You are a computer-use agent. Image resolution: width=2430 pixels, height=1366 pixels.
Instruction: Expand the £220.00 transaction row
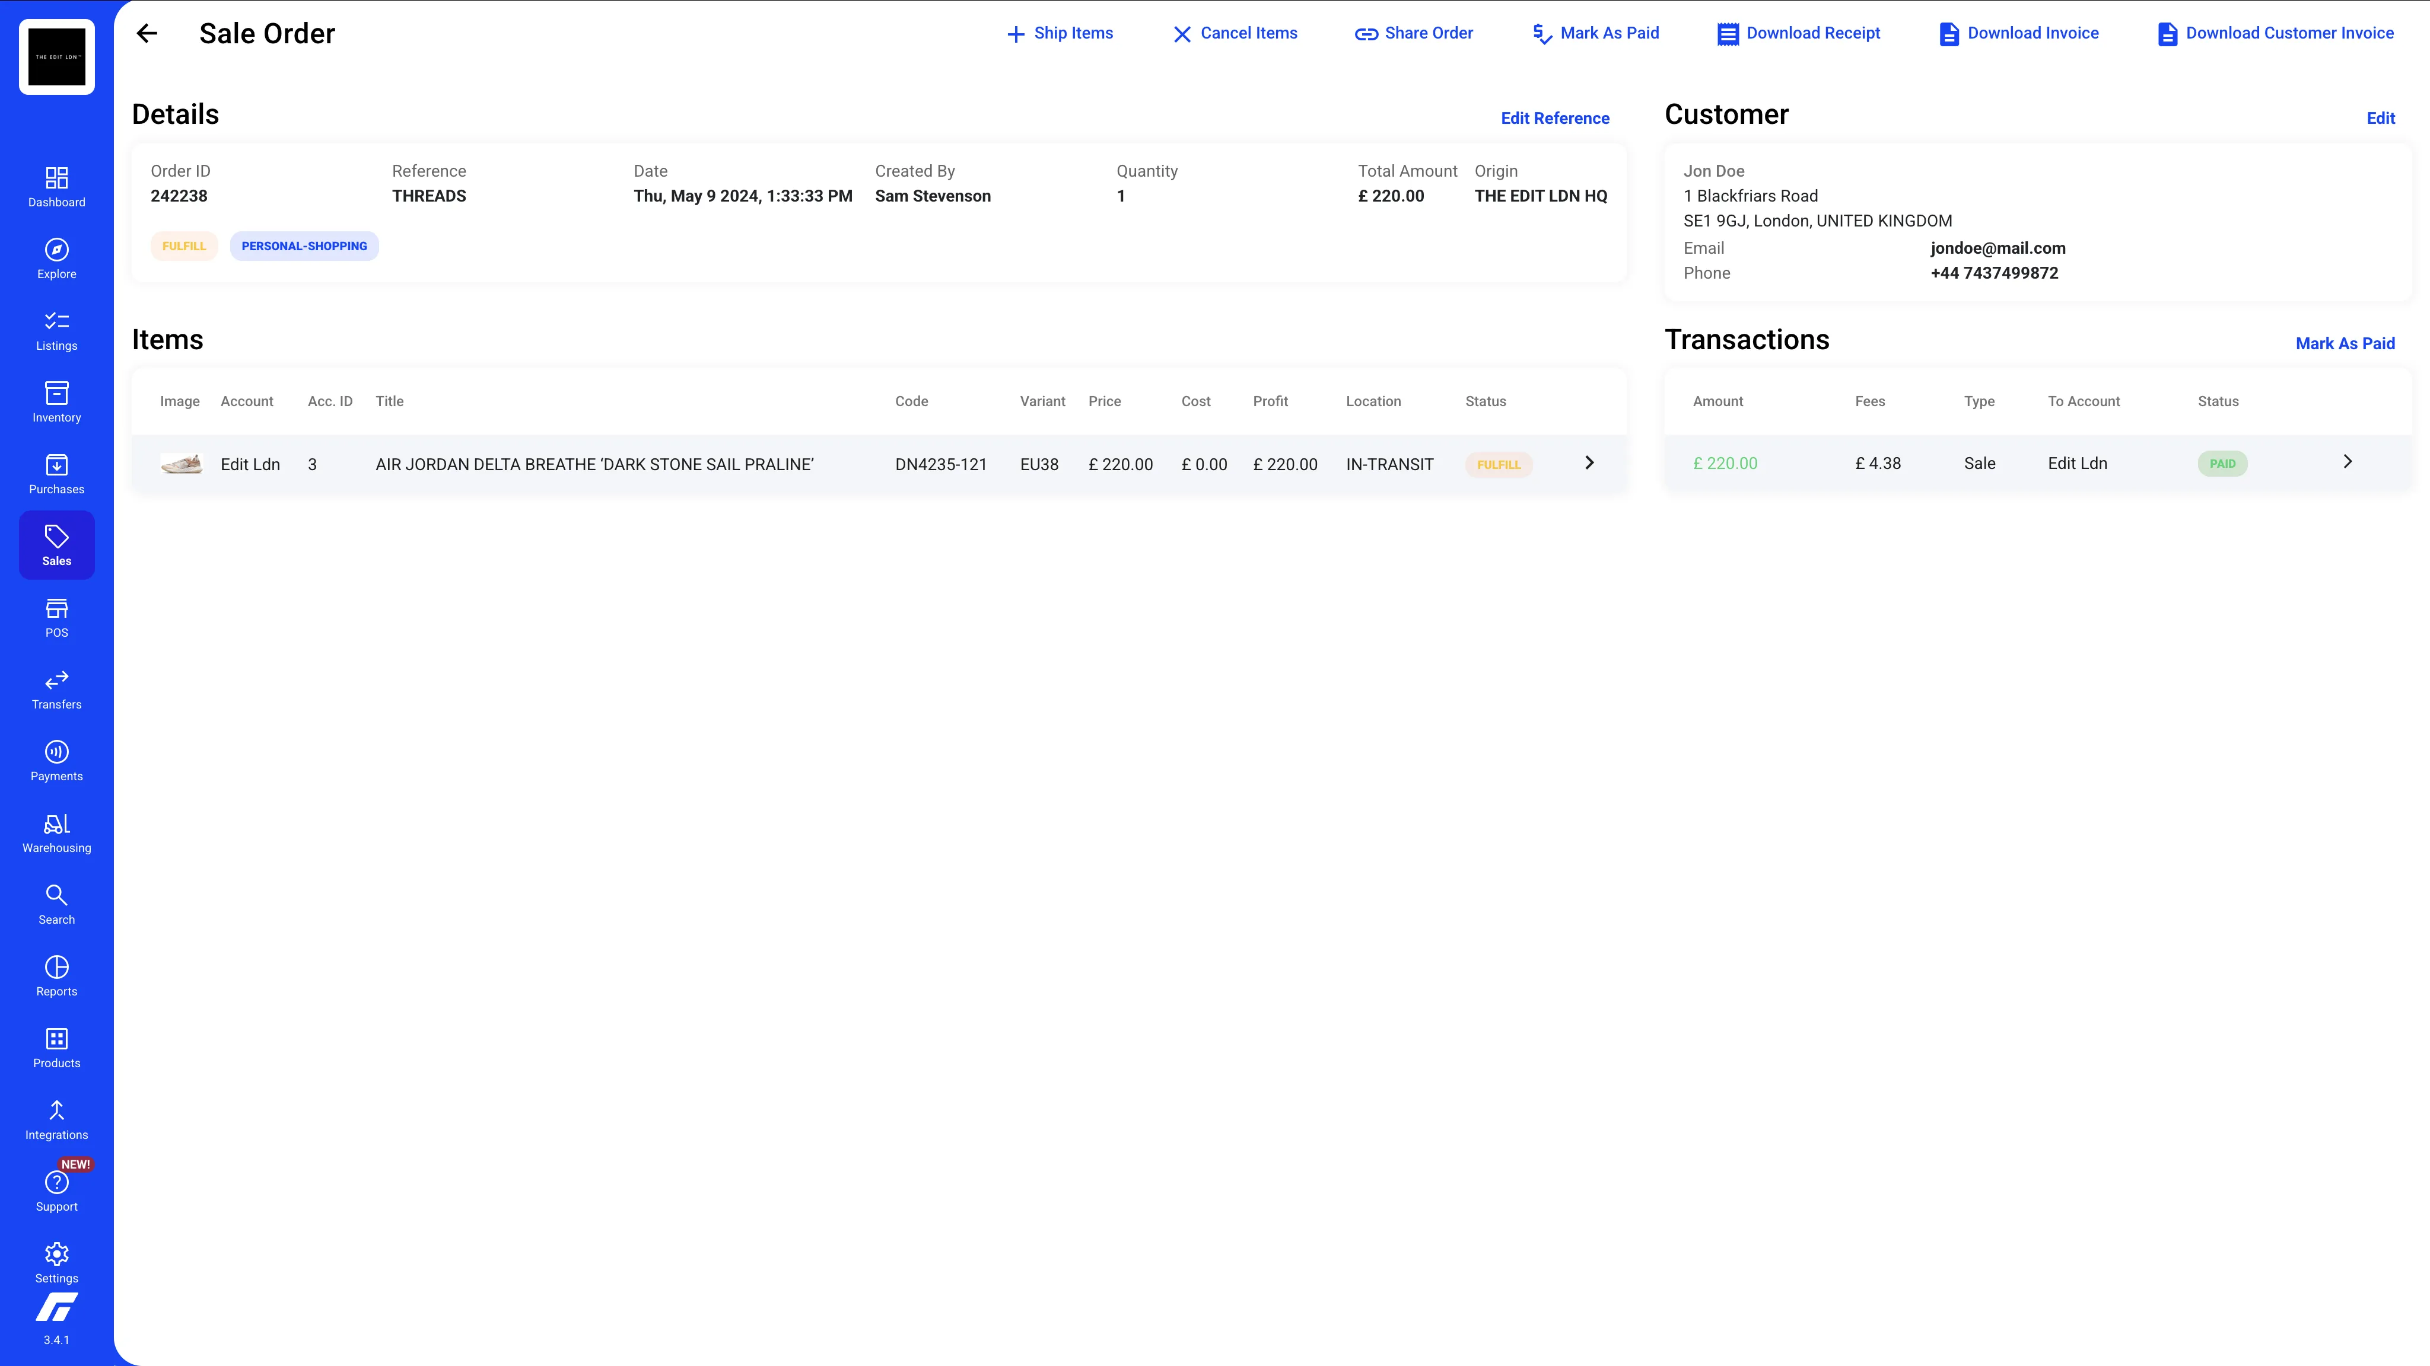click(2348, 462)
